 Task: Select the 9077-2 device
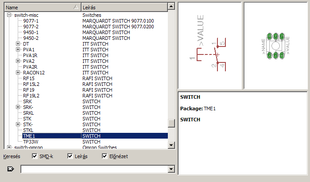click(x=31, y=27)
